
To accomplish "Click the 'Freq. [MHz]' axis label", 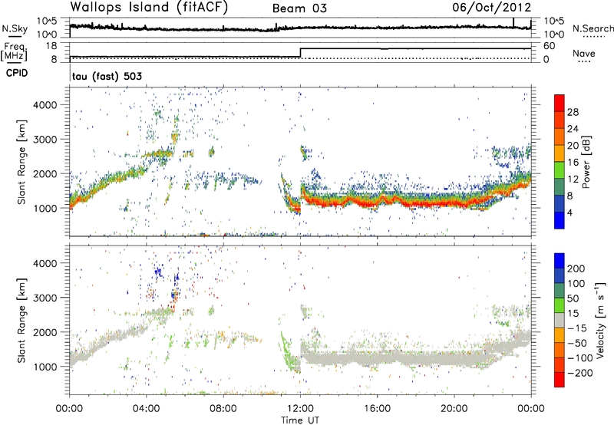I will (x=15, y=52).
